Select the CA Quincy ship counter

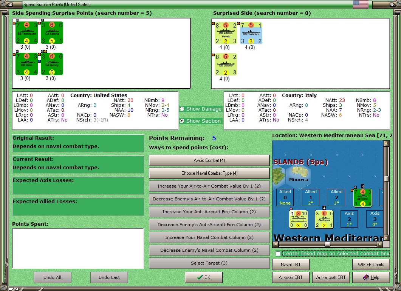(52, 64)
